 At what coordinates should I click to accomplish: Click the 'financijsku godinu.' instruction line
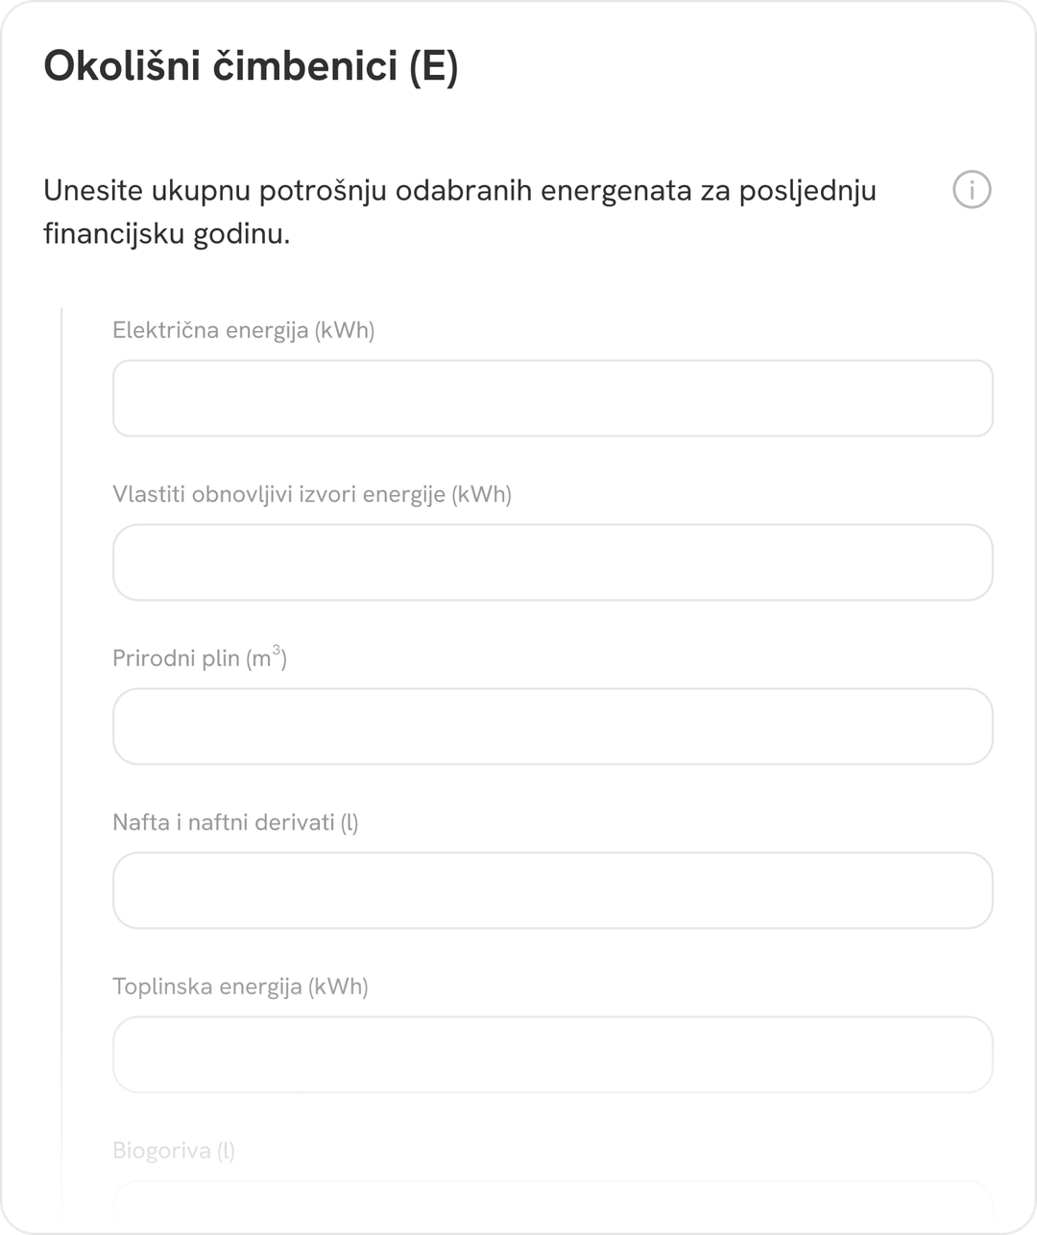pos(166,234)
